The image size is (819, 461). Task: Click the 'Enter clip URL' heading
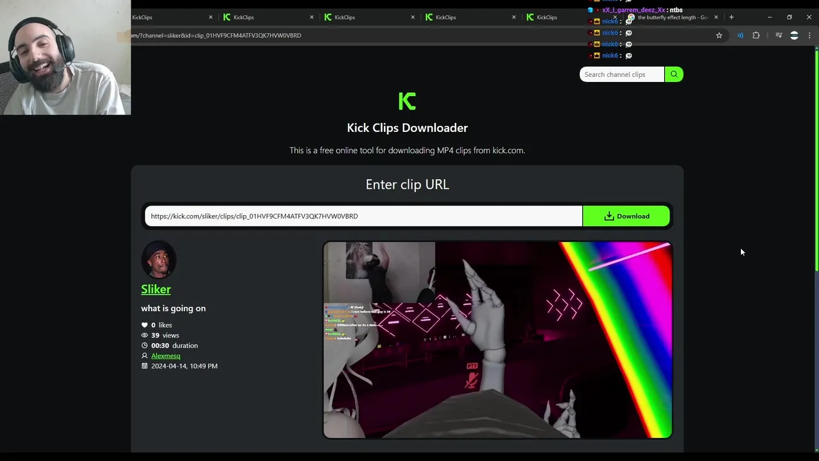[x=407, y=184]
